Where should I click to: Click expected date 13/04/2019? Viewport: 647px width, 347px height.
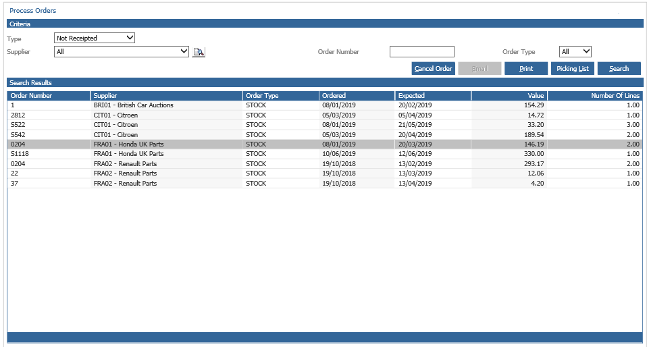(x=415, y=183)
